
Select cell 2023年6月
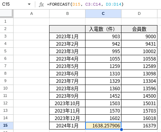click(67, 74)
